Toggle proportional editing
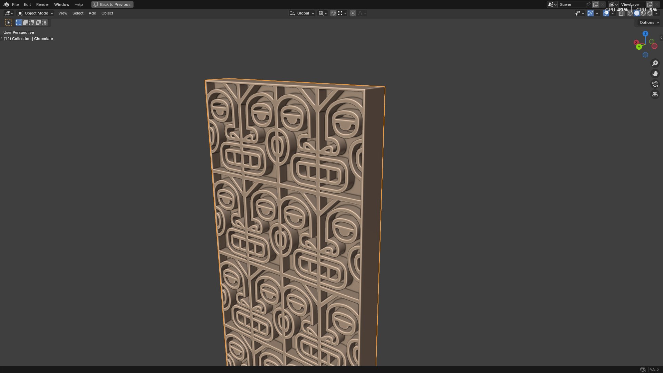The width and height of the screenshot is (663, 373). coord(353,13)
